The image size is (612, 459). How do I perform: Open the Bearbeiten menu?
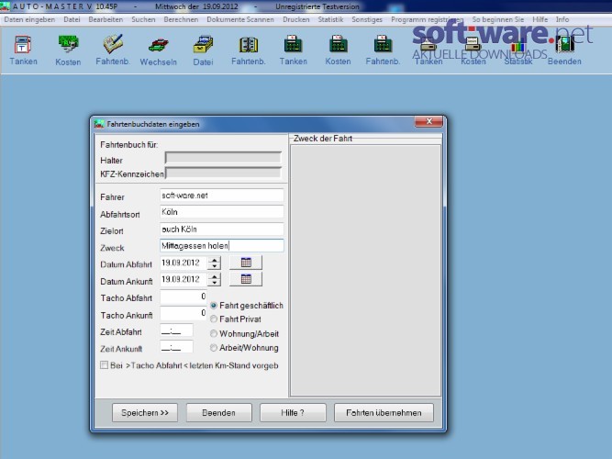[x=106, y=19]
